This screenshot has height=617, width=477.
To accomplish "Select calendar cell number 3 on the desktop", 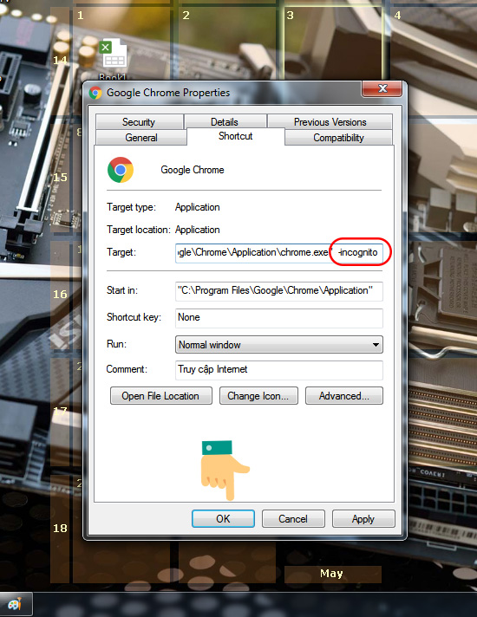I will point(333,43).
